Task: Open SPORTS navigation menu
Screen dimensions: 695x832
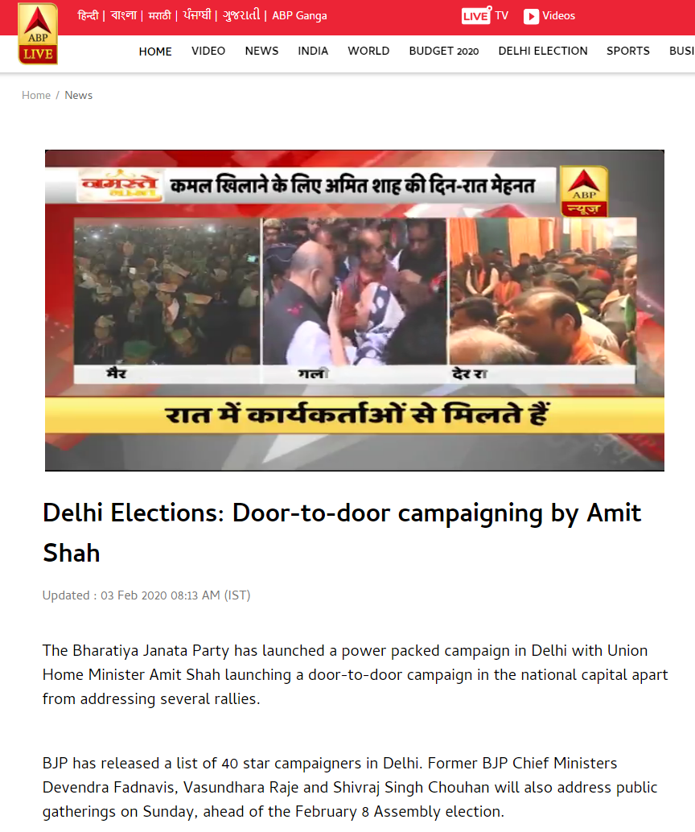Action: (x=628, y=51)
